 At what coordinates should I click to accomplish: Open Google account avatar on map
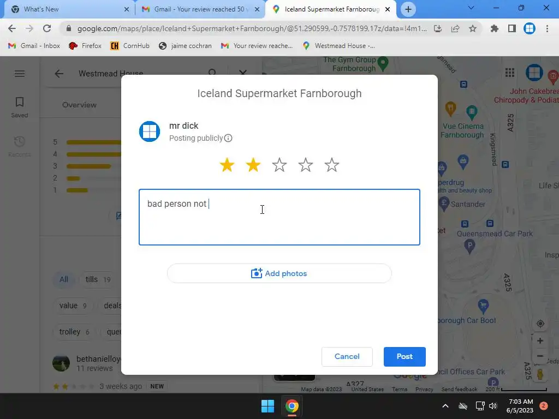point(534,73)
